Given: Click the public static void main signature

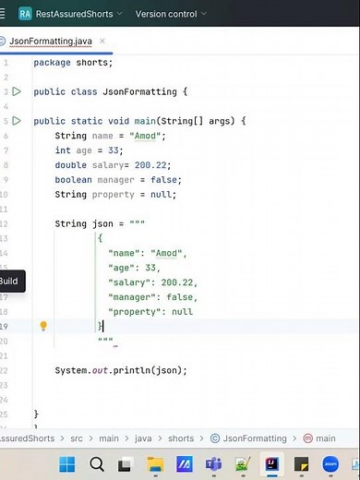Looking at the screenshot, I should (139, 121).
